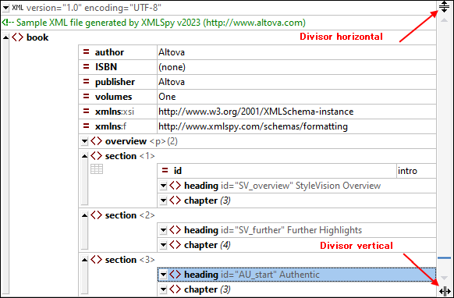Select the Sample XML file comment line
454x298 pixels.
154,23
